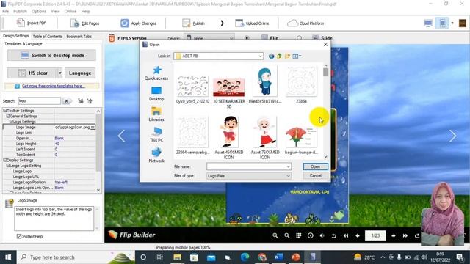
Task: Select the 23864 image file
Action: pyautogui.click(x=301, y=85)
